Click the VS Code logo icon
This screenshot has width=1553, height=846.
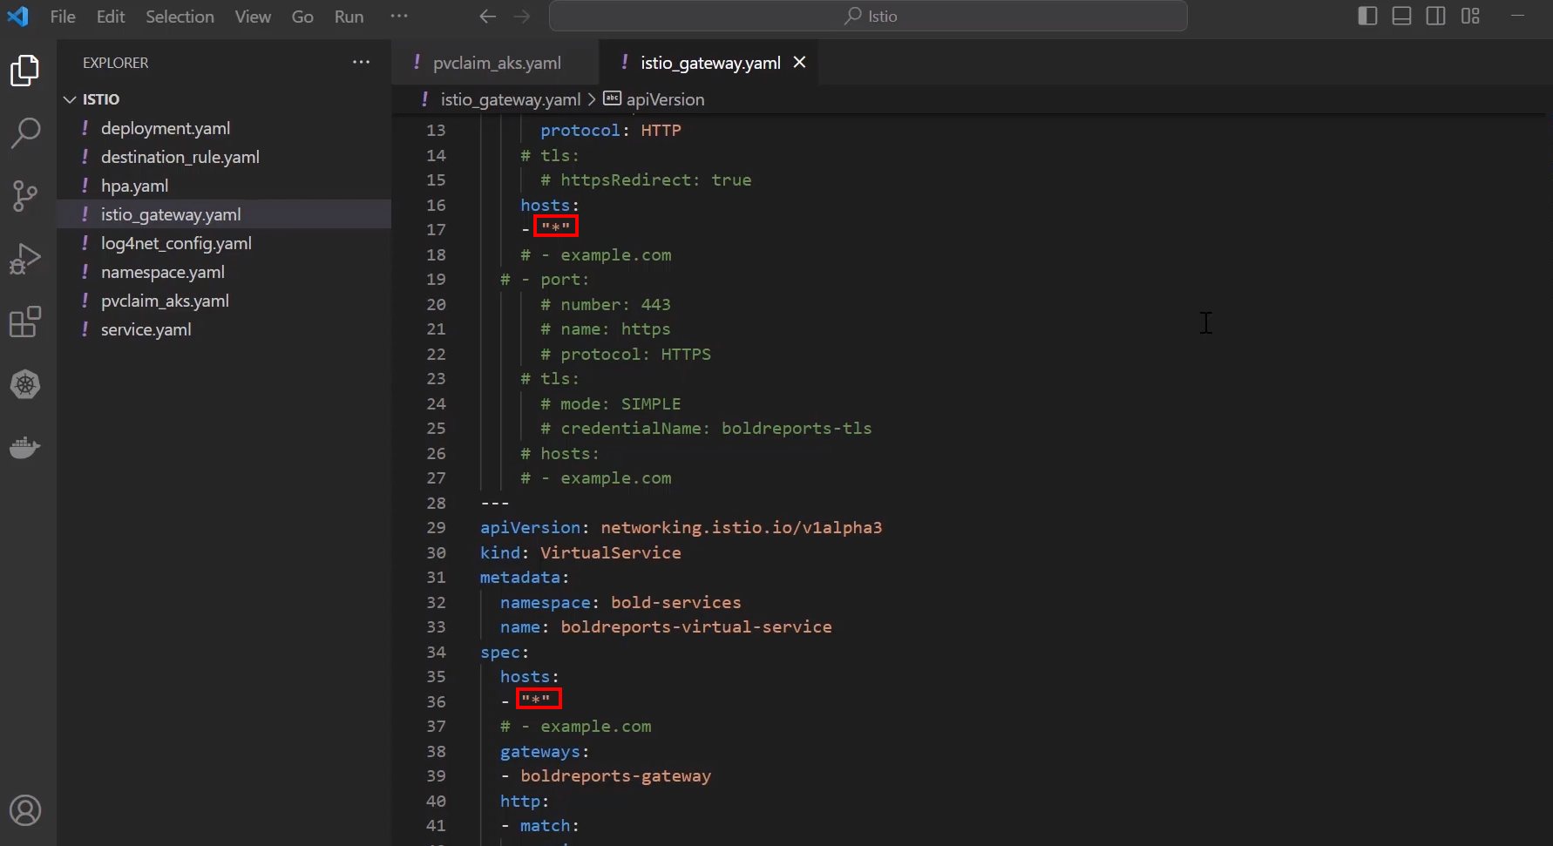(x=17, y=17)
